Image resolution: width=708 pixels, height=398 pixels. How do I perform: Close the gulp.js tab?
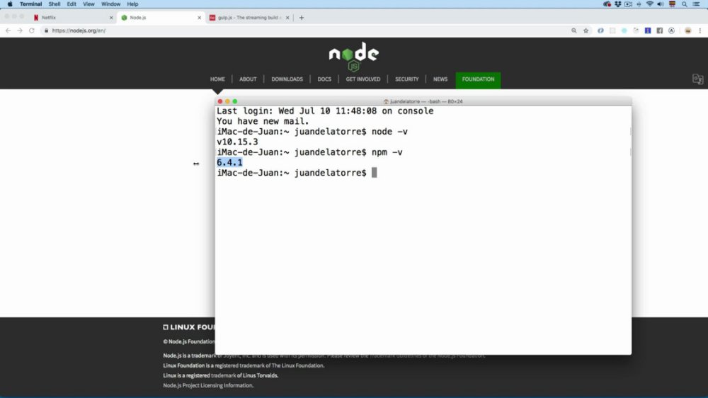(287, 18)
